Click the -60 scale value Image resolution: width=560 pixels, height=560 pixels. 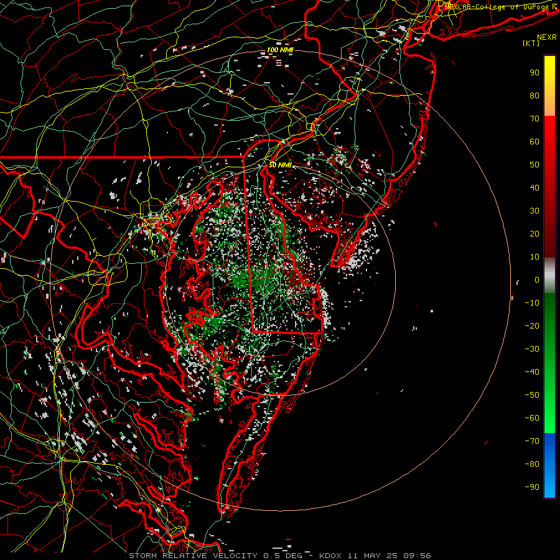point(532,418)
